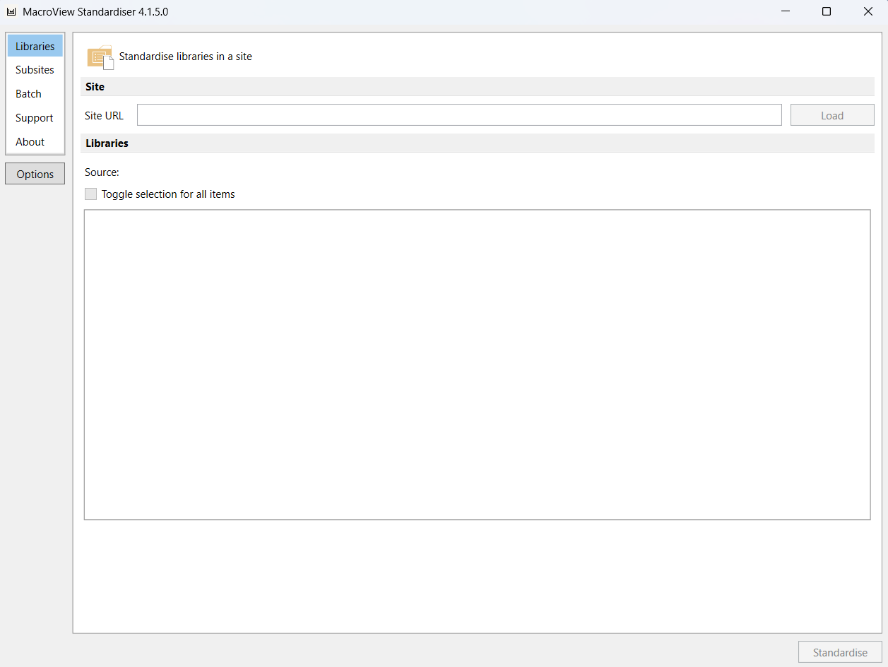Open the Batch tab
Image resolution: width=888 pixels, height=667 pixels.
pos(35,94)
